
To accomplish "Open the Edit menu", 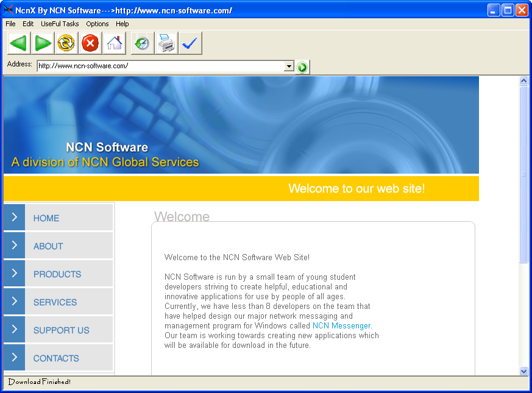I will point(28,24).
